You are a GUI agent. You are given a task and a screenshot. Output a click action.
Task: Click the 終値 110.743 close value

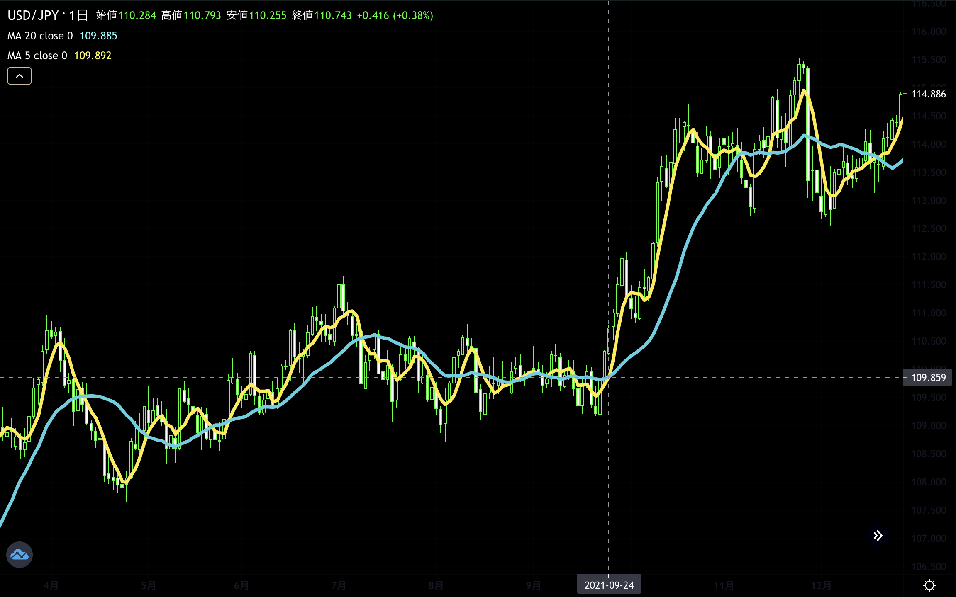(332, 16)
